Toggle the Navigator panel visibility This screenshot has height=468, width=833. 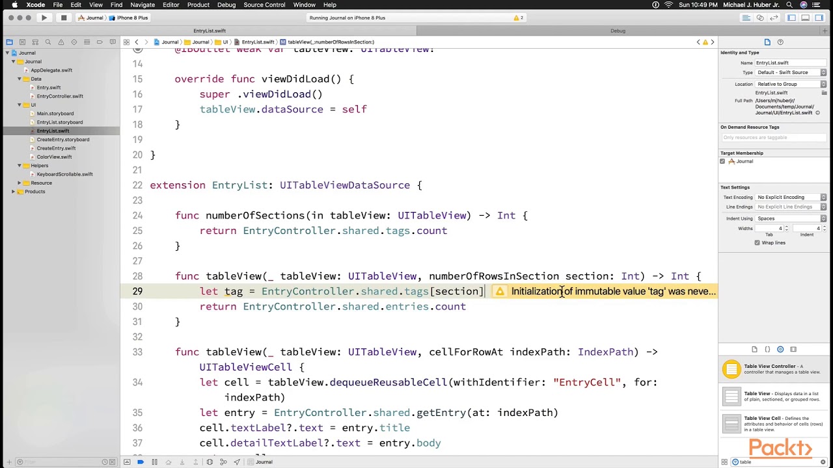click(792, 18)
